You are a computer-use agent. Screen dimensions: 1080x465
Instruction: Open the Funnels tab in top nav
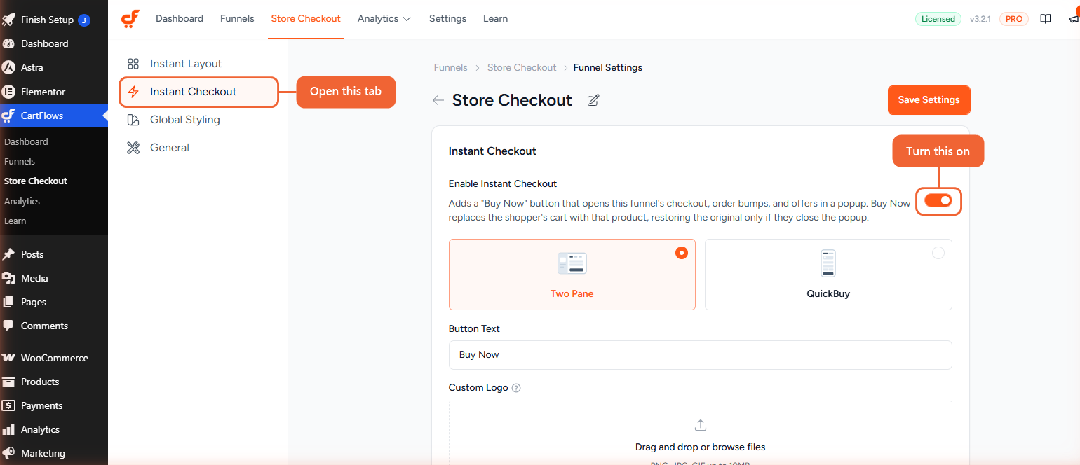[237, 19]
